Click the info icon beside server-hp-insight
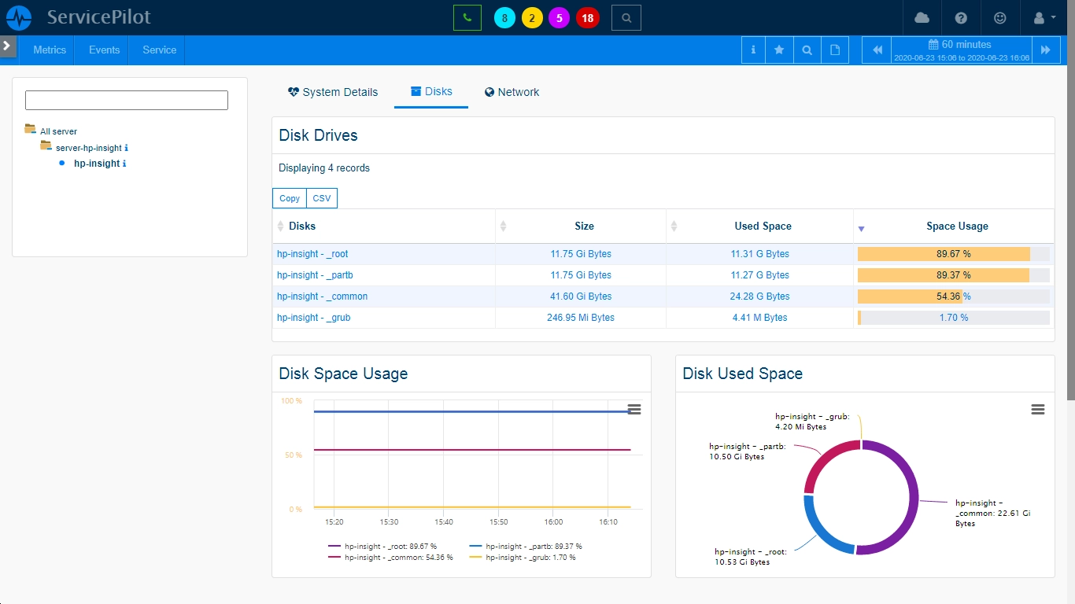Screen dimensions: 1075x604 tap(127, 148)
